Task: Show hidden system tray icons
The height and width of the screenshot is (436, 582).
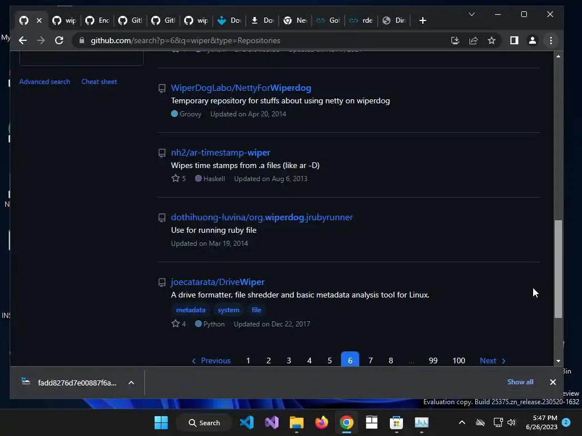Action: point(462,422)
